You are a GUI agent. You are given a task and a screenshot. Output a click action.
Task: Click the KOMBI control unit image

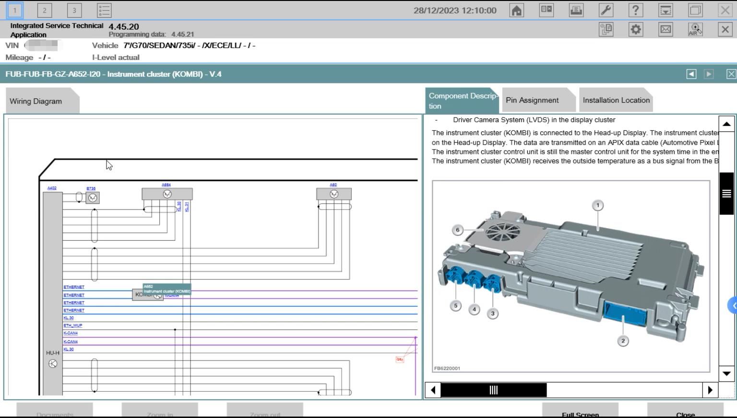(x=571, y=276)
